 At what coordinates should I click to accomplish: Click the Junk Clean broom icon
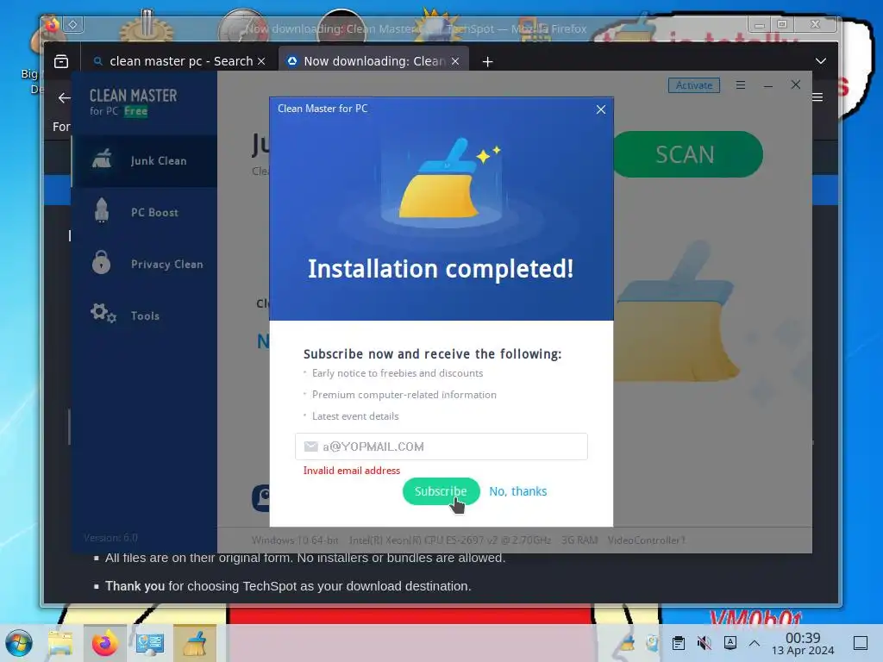(102, 159)
